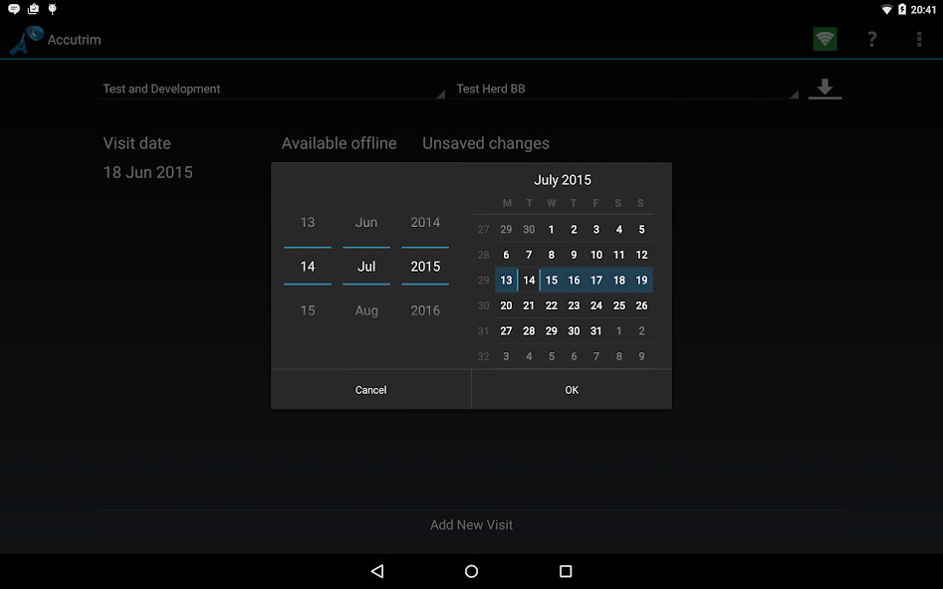Tap the current year value 2015
The width and height of the screenshot is (943, 589).
(x=425, y=267)
